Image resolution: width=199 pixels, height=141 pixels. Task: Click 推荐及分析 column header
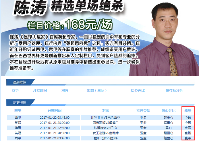click(174, 90)
